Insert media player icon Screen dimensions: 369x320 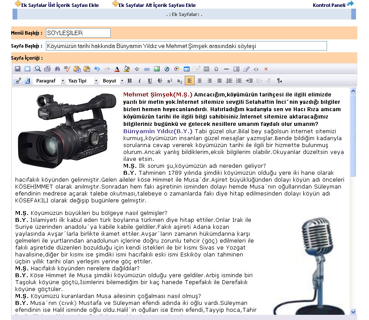[x=177, y=69]
